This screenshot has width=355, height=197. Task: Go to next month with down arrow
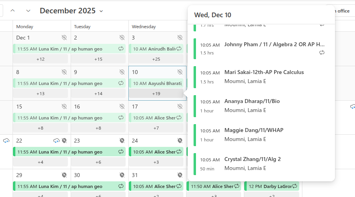point(28,11)
